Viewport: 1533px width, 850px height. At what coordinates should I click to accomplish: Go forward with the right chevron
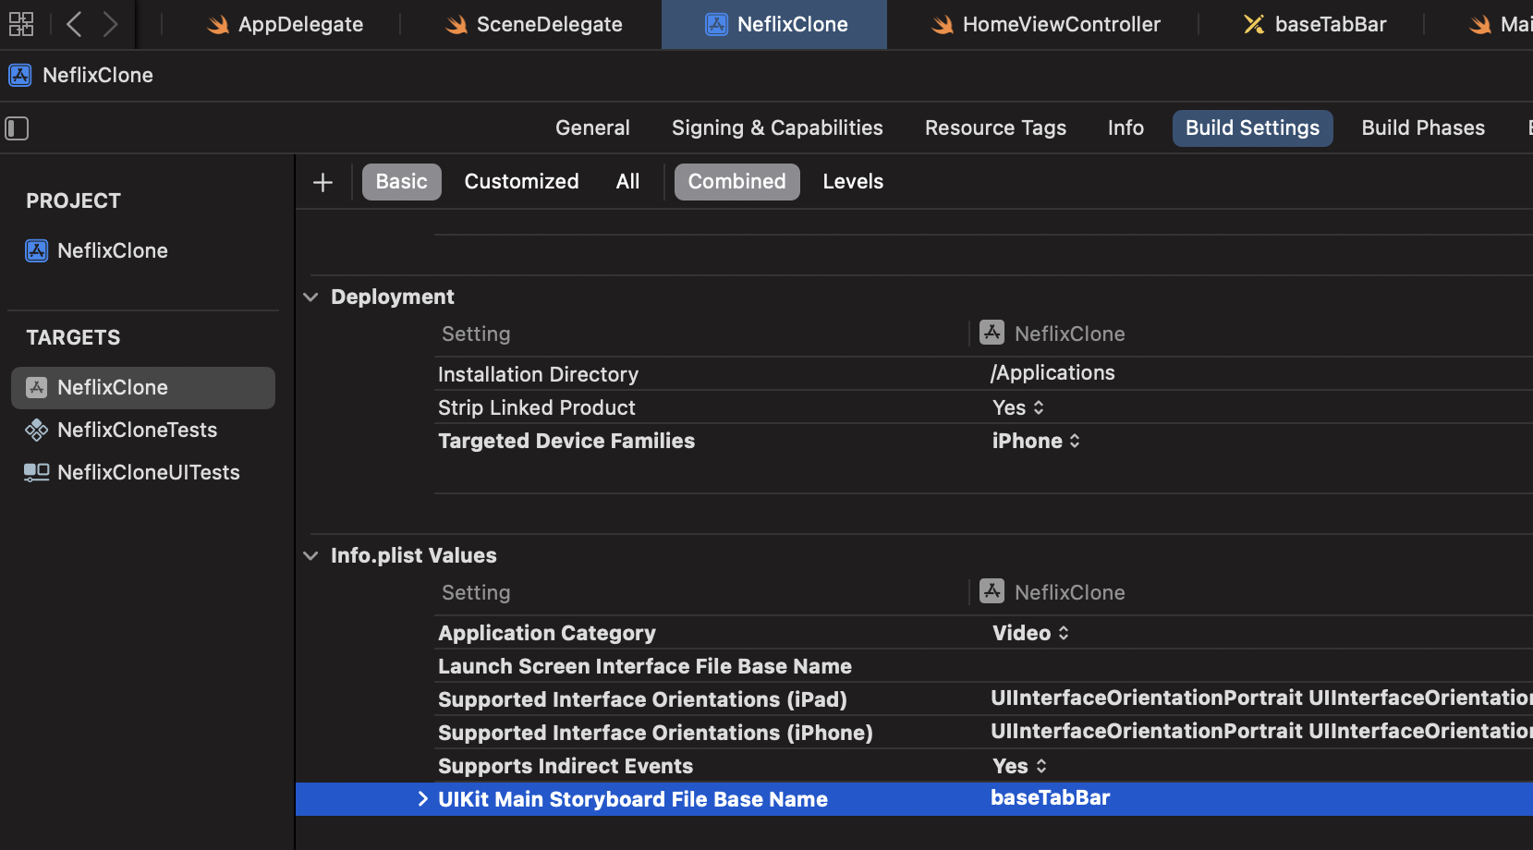coord(110,24)
